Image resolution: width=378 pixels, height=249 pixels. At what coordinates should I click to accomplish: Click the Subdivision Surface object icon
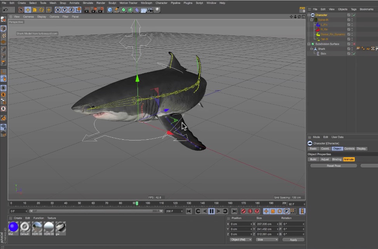[313, 44]
